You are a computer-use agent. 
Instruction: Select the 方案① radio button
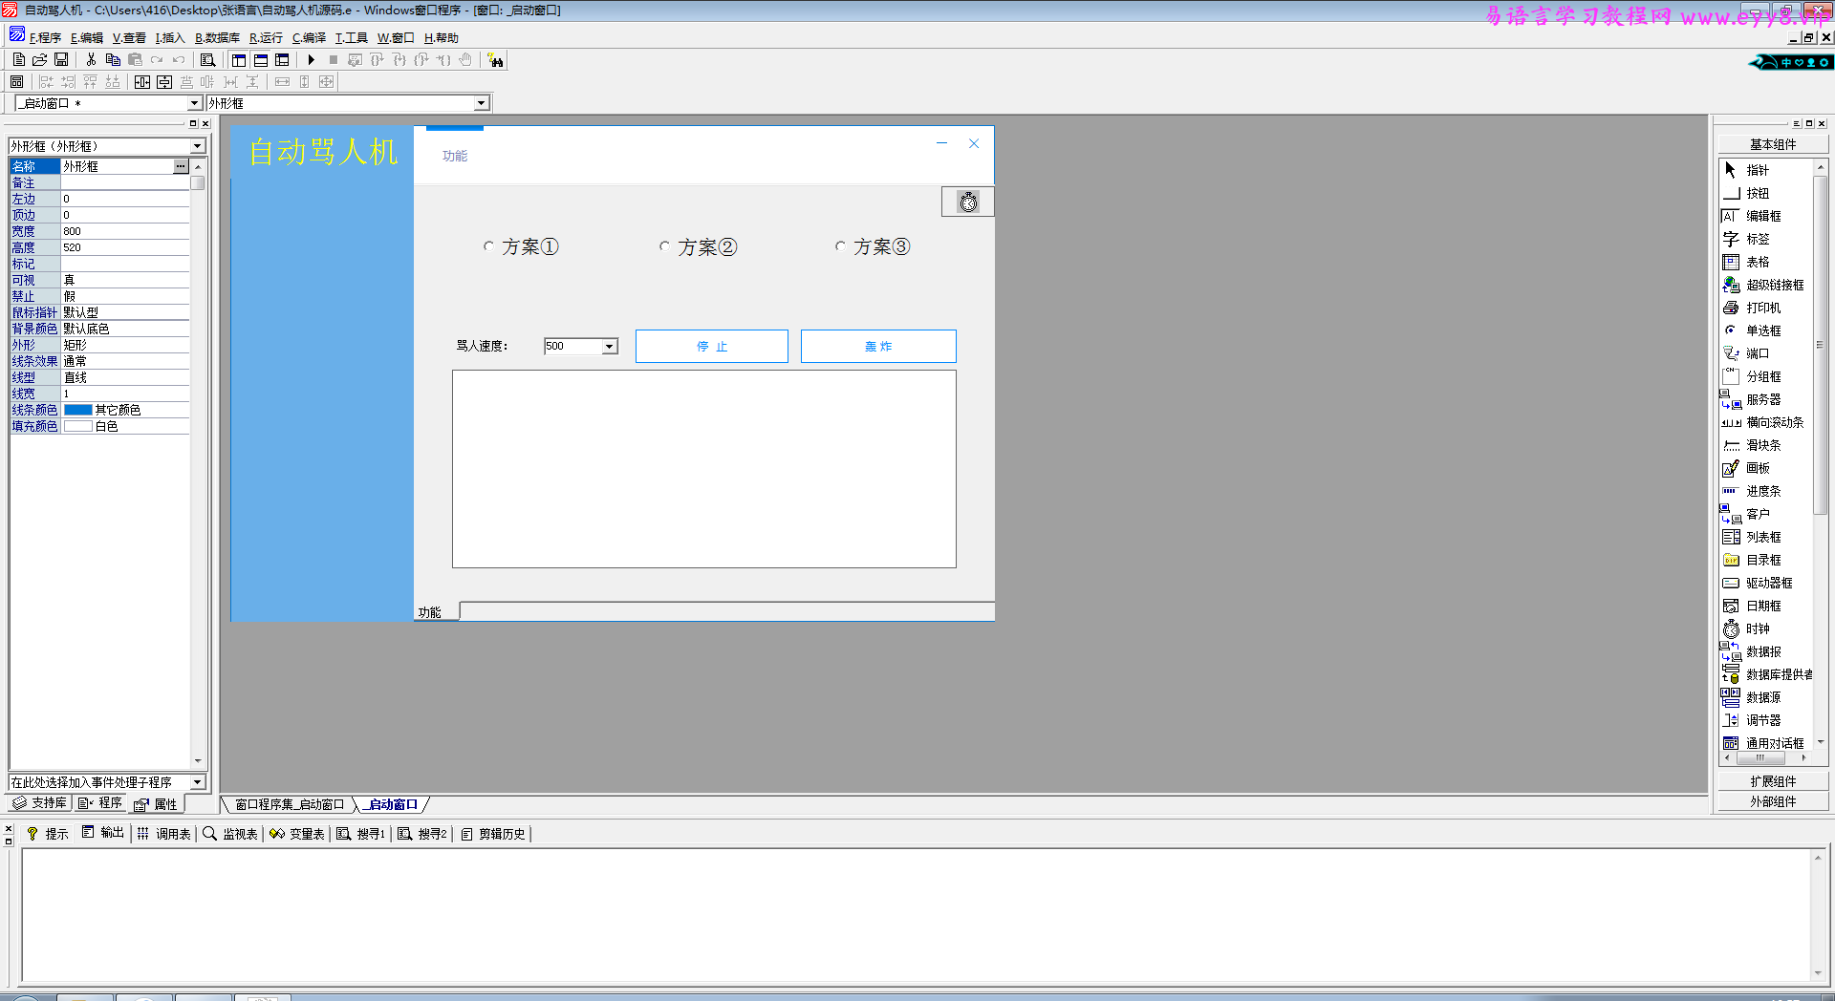click(521, 246)
